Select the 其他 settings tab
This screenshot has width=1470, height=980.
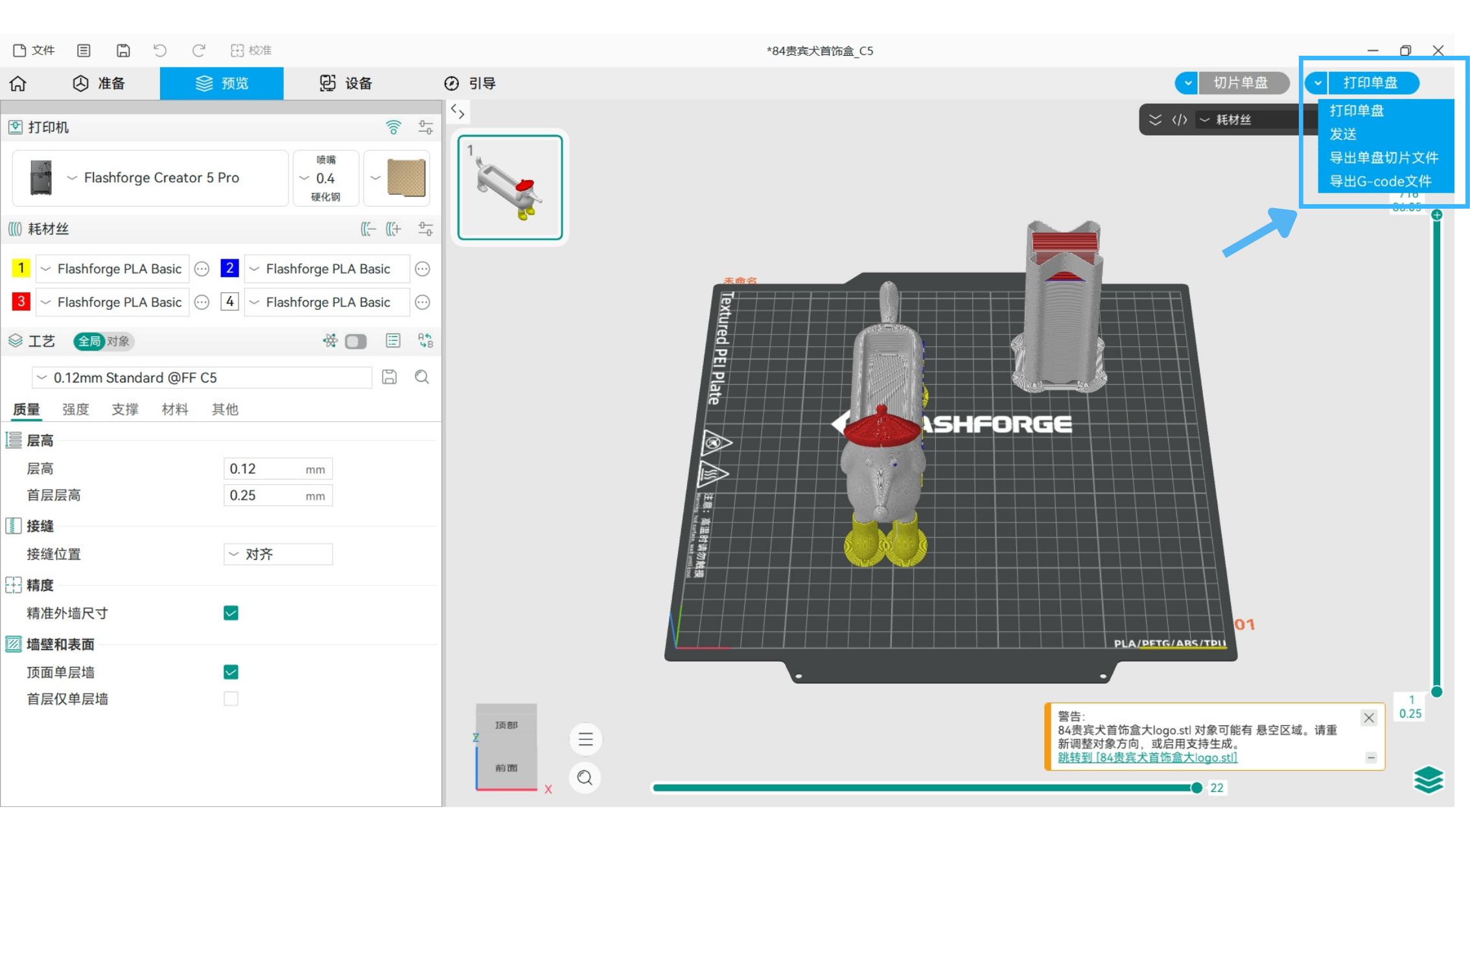click(x=225, y=410)
